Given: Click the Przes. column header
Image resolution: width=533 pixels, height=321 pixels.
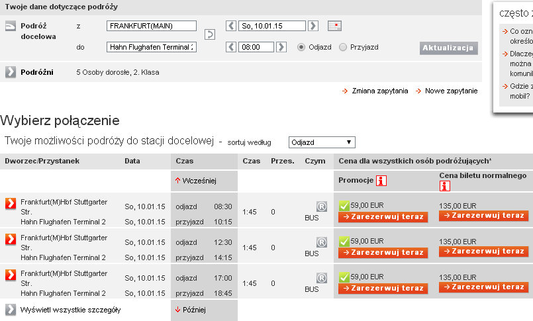Looking at the screenshot, I should point(283,161).
